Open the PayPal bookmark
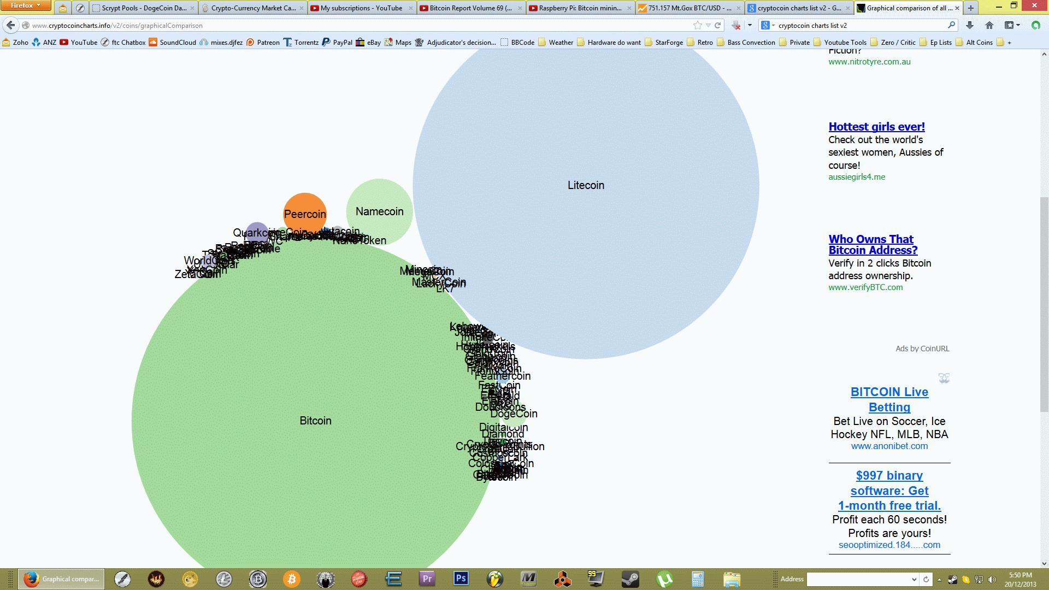The image size is (1049, 590). [337, 42]
